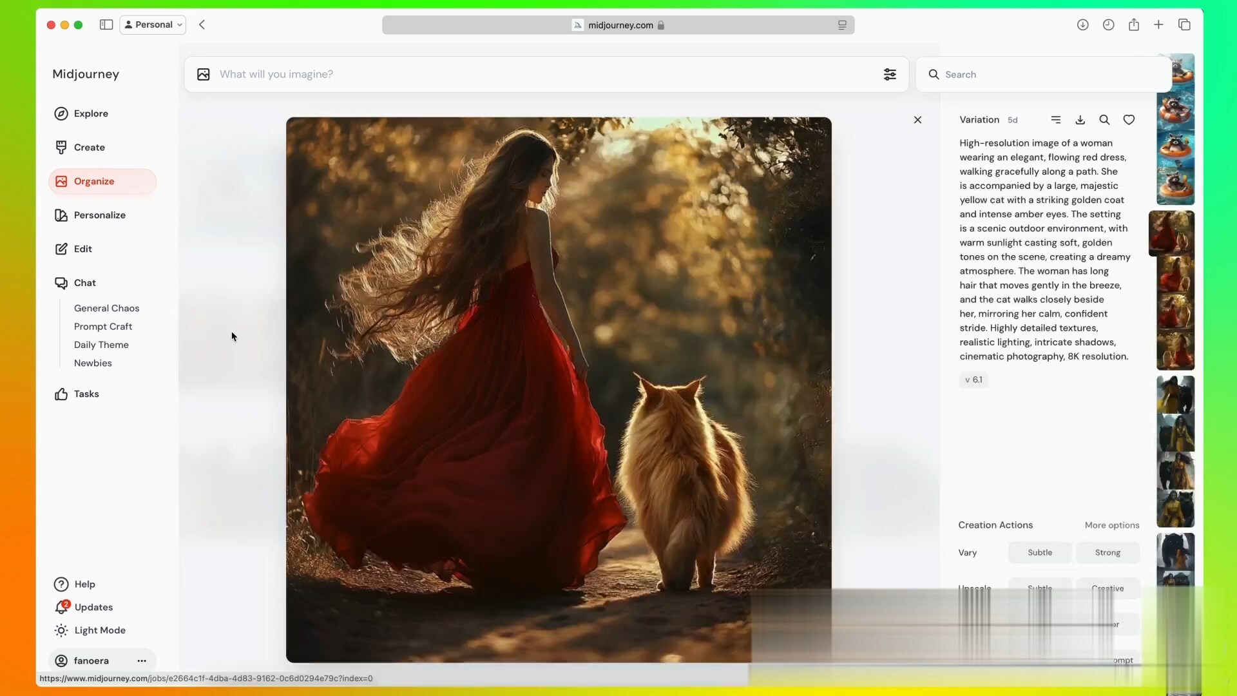This screenshot has width=1237, height=696.
Task: Open the prompt options list icon
Action: coord(1055,120)
